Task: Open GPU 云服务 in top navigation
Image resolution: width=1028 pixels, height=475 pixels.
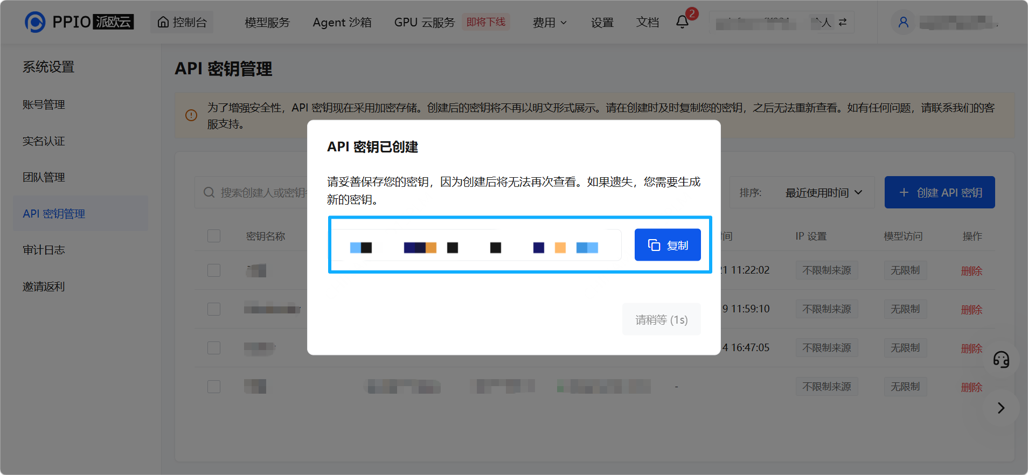Action: pos(425,22)
